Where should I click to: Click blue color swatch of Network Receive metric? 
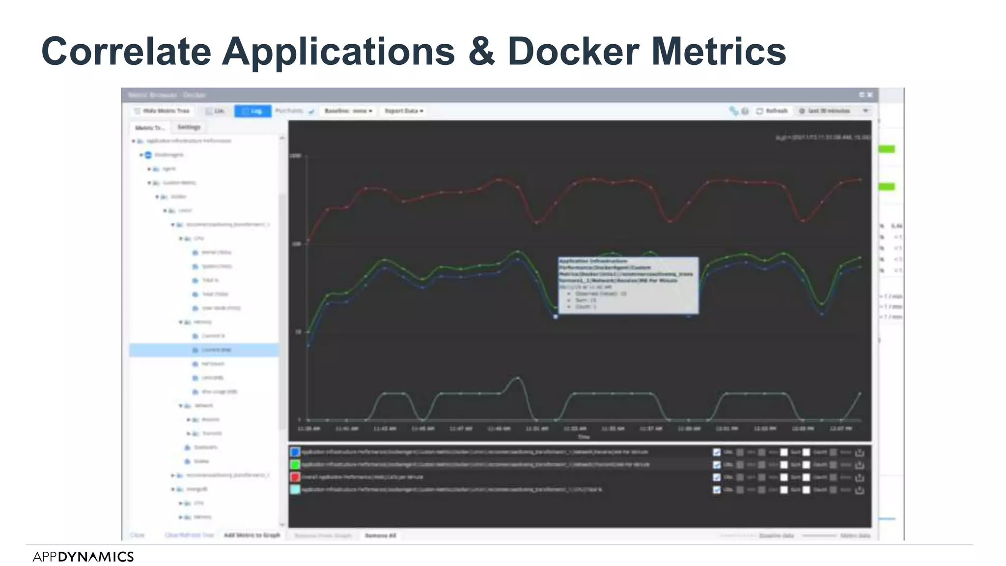(295, 452)
